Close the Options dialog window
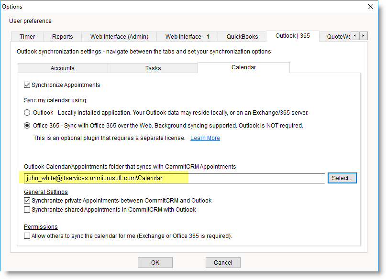Image resolution: width=386 pixels, height=279 pixels. coord(370,7)
